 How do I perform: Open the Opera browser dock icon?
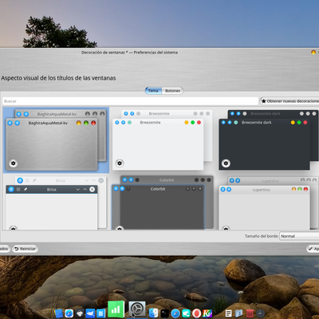pos(196,313)
